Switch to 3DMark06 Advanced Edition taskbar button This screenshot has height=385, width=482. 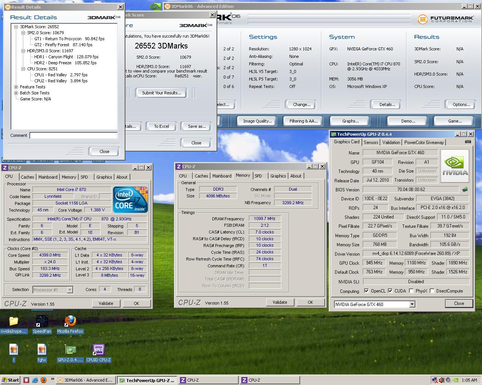click(85, 380)
